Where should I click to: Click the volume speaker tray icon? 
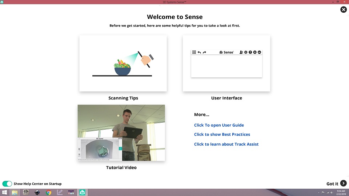click(332, 193)
